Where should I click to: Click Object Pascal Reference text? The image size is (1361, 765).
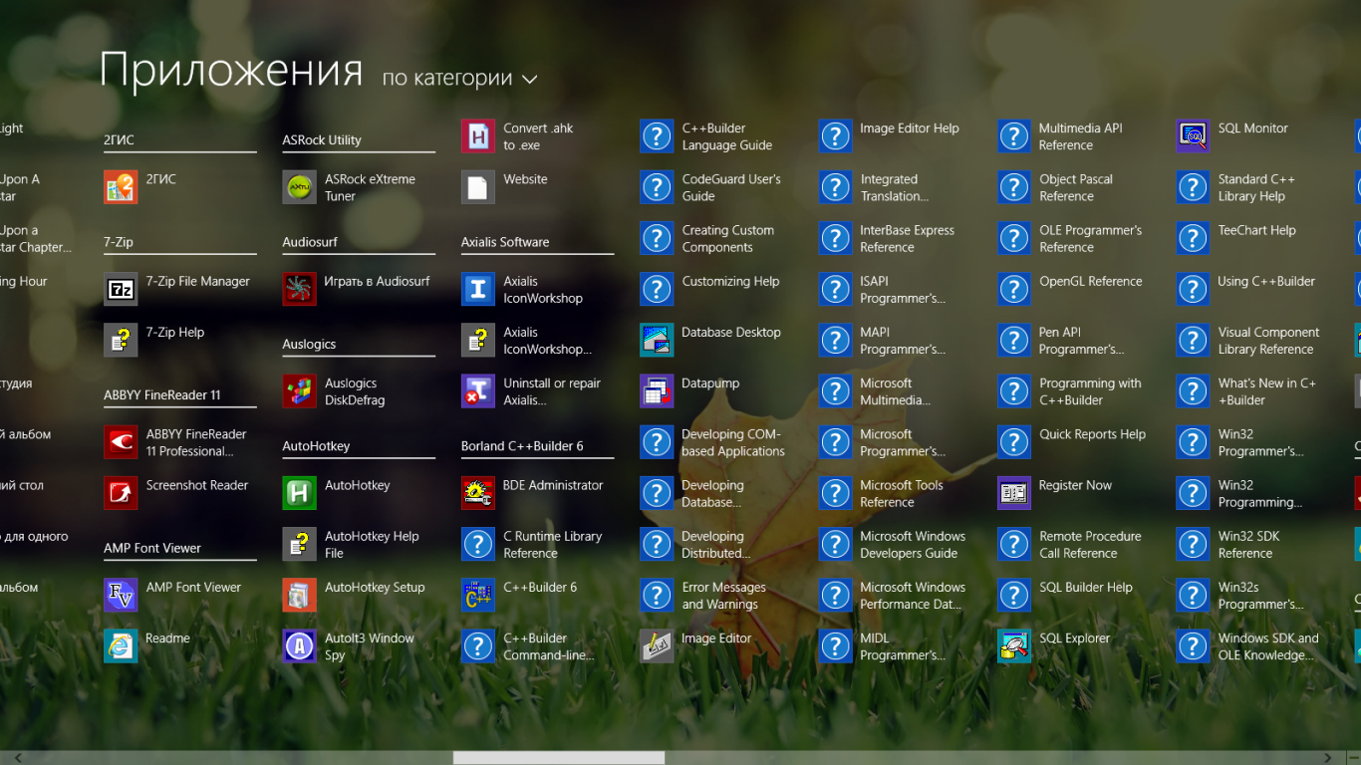(1076, 188)
